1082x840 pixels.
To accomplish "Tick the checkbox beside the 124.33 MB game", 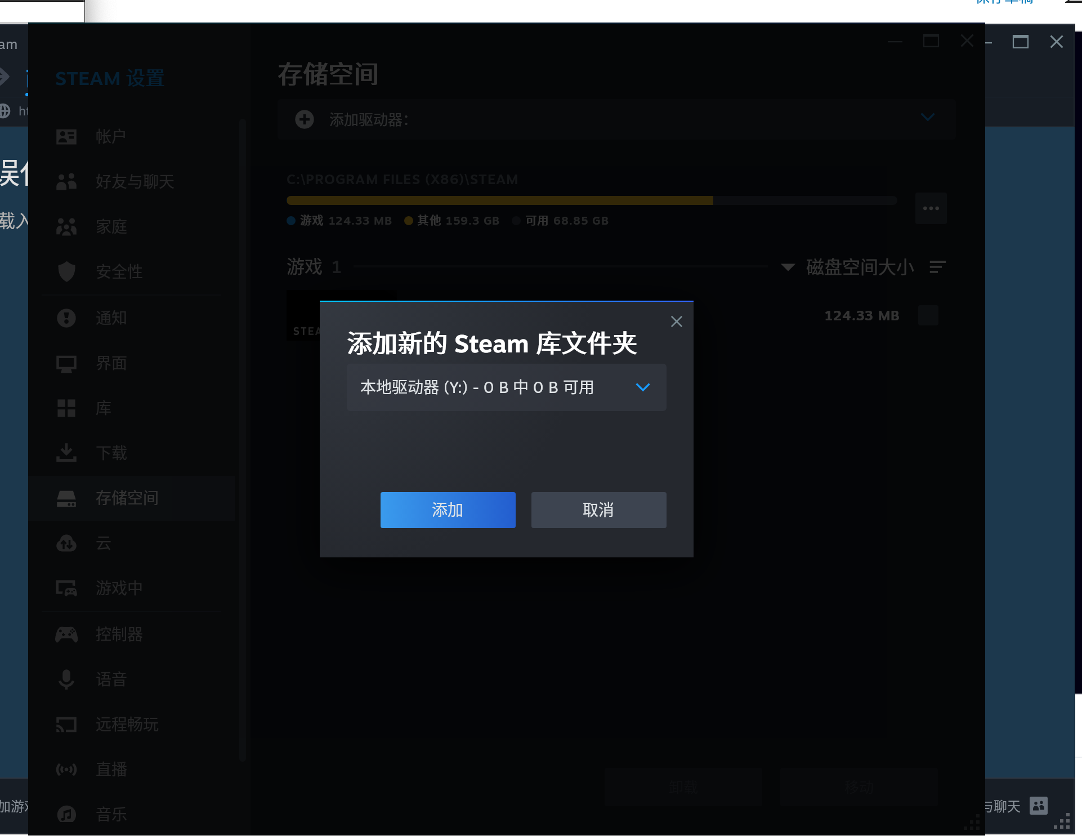I will pyautogui.click(x=928, y=315).
